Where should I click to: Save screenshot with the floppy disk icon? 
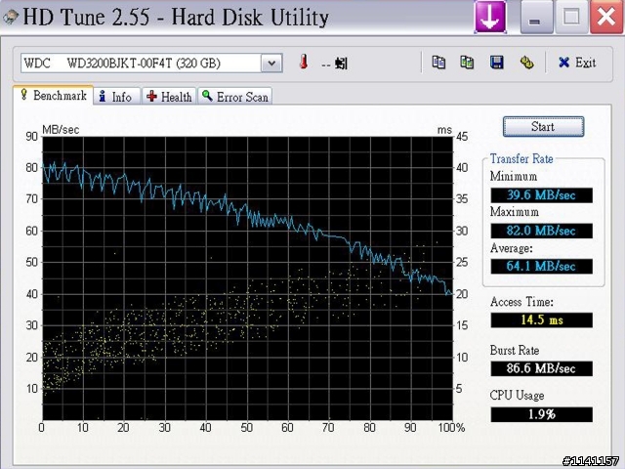(x=497, y=63)
